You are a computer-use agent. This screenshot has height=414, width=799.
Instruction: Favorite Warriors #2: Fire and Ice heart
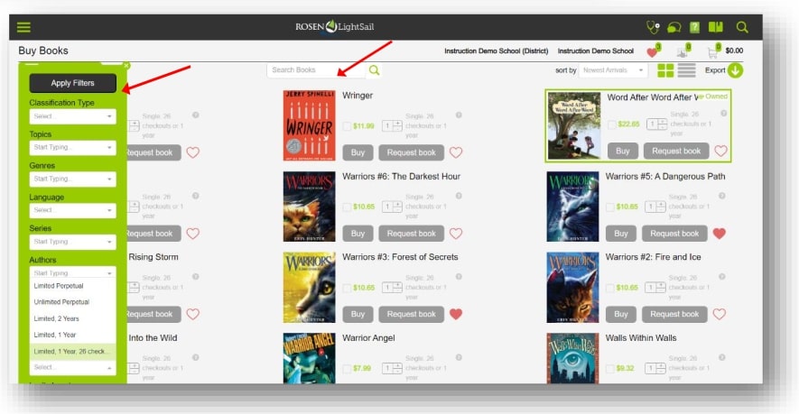[x=719, y=314]
